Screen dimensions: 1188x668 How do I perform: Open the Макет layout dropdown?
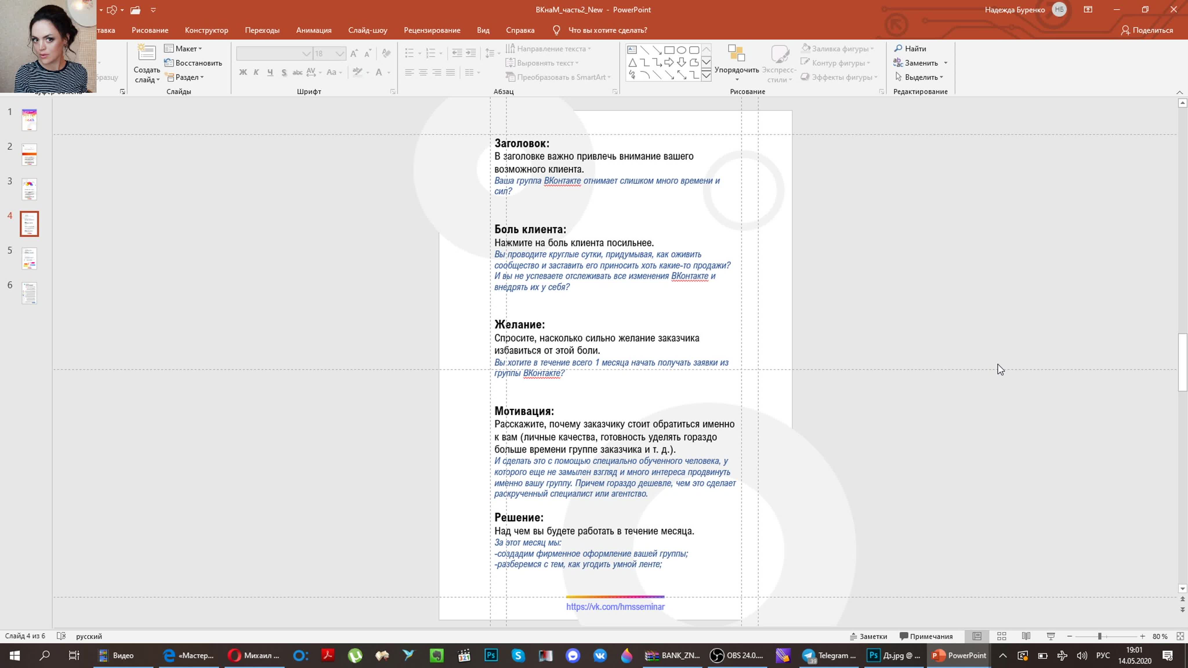point(183,48)
